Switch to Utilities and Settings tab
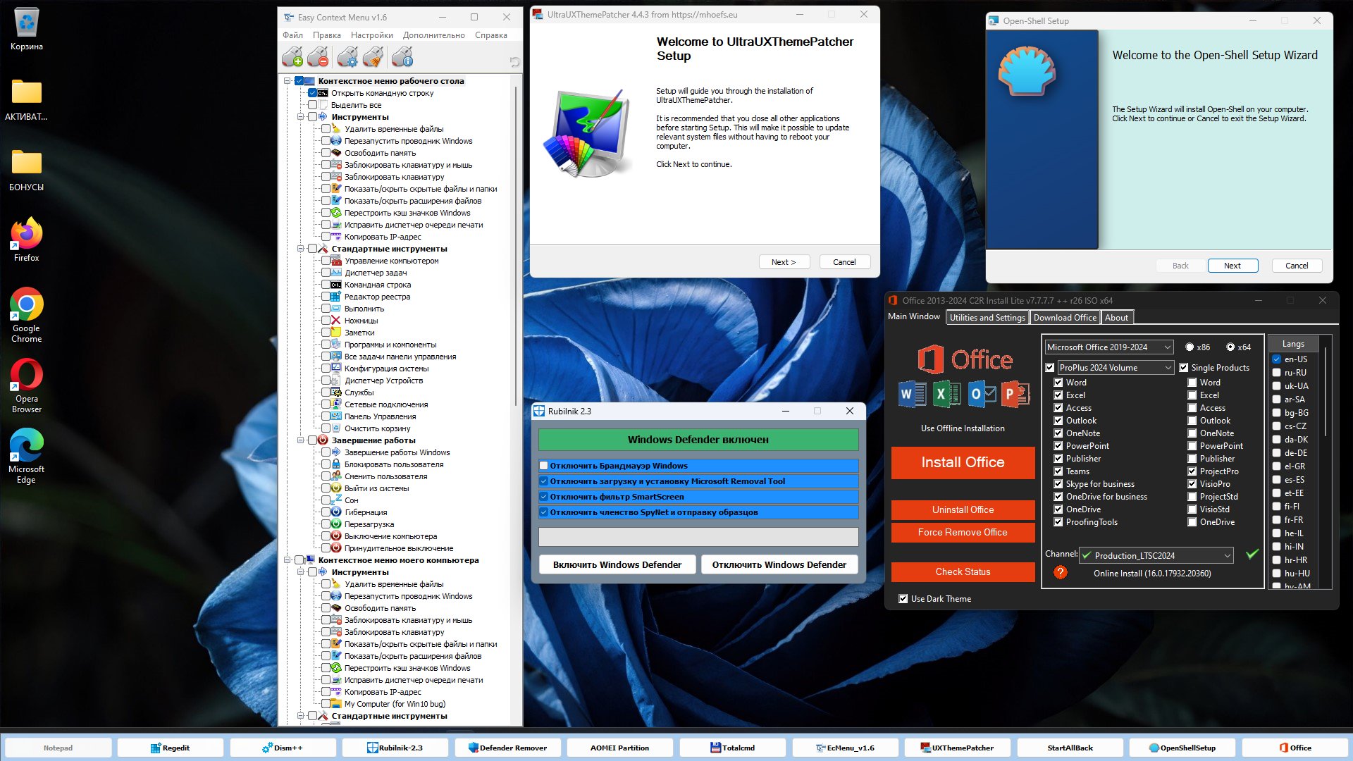 pyautogui.click(x=987, y=318)
